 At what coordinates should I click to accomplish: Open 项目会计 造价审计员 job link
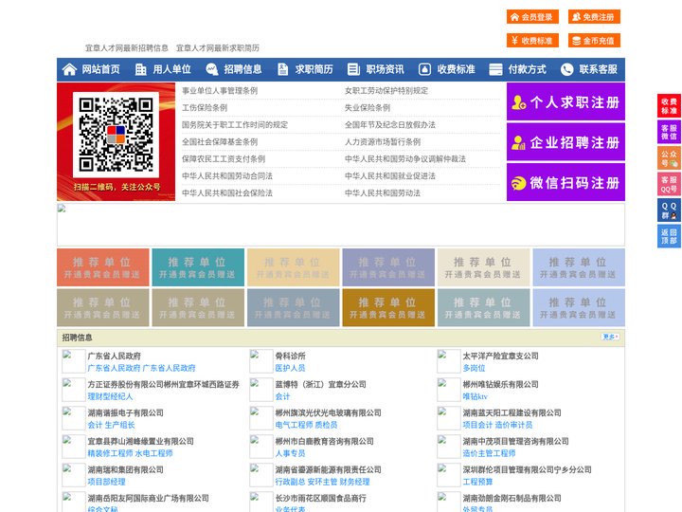[x=497, y=425]
